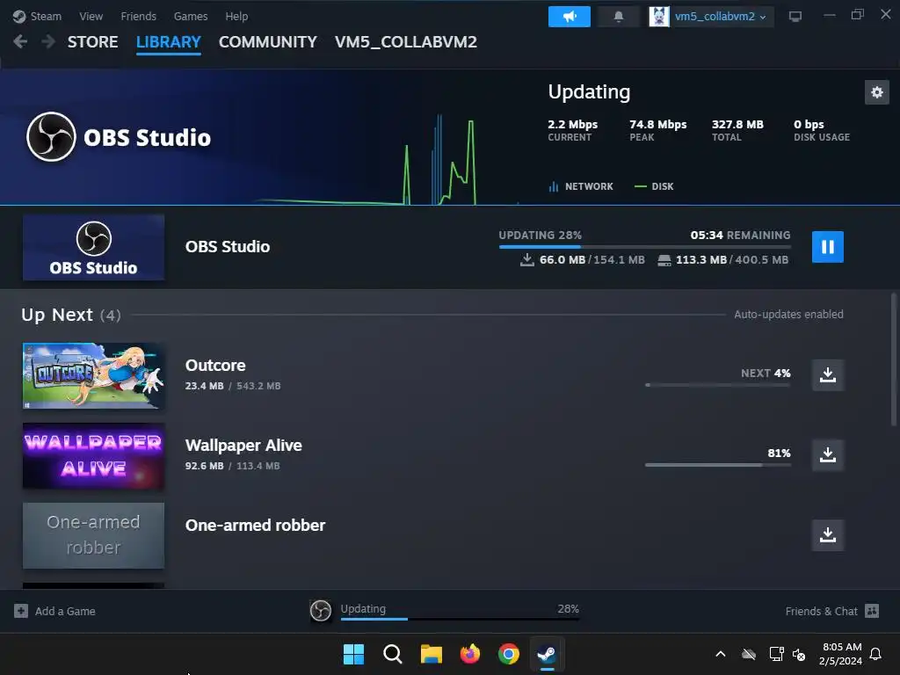Open the Games menu

point(191,17)
